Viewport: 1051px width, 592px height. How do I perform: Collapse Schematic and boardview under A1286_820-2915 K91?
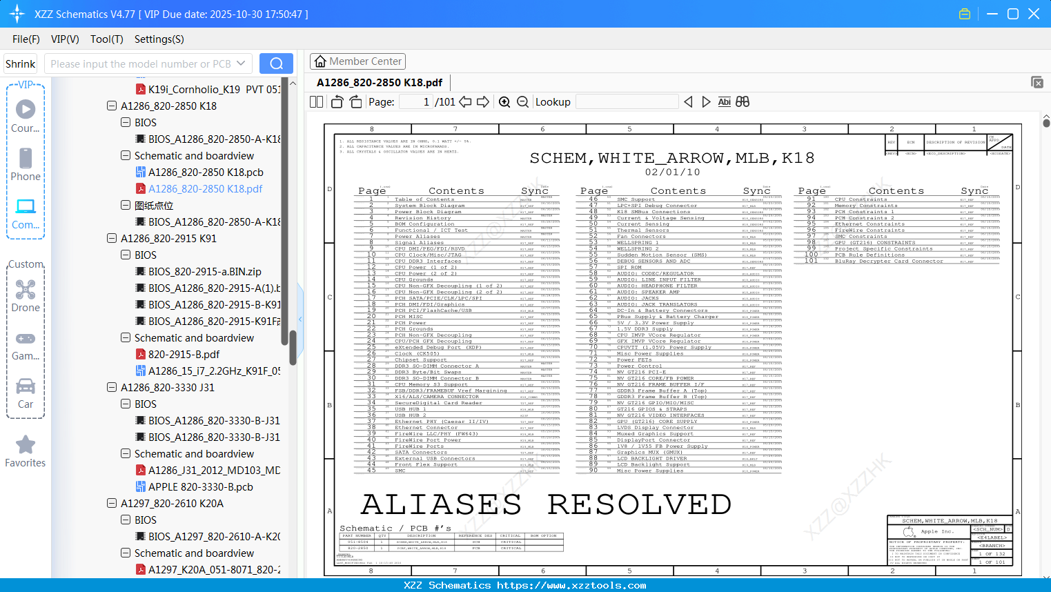coord(126,338)
